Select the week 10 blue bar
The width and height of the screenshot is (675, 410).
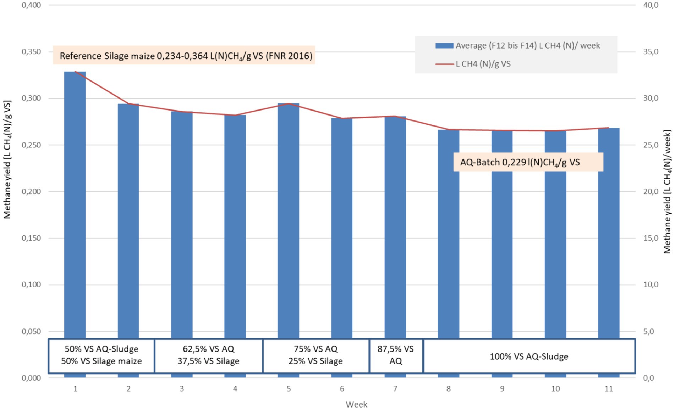[555, 254]
